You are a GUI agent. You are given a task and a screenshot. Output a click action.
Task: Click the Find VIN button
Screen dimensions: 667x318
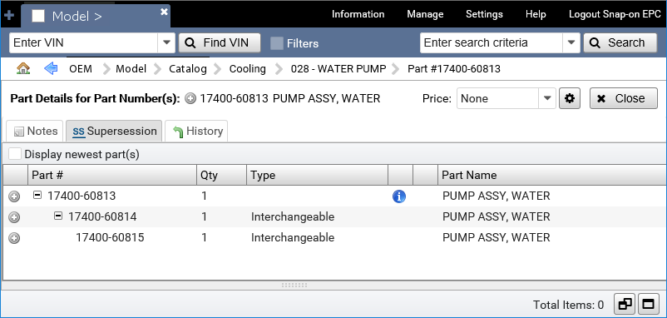pyautogui.click(x=219, y=43)
